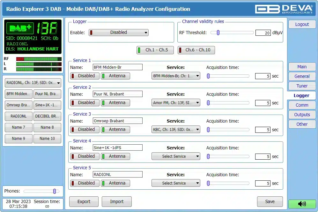Image resolution: width=318 pixels, height=212 pixels.
Task: Toggle the Service 1 Disabled button
Action: [x=84, y=76]
